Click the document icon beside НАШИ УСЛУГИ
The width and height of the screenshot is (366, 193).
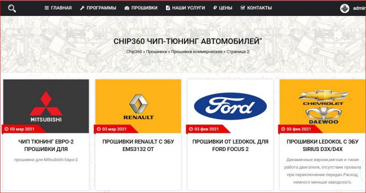(x=167, y=8)
